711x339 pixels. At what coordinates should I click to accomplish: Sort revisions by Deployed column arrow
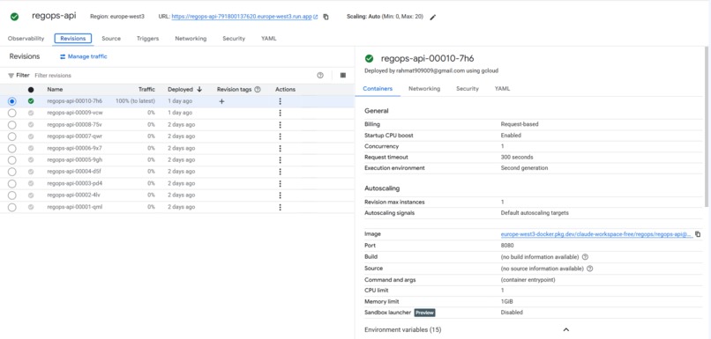199,90
